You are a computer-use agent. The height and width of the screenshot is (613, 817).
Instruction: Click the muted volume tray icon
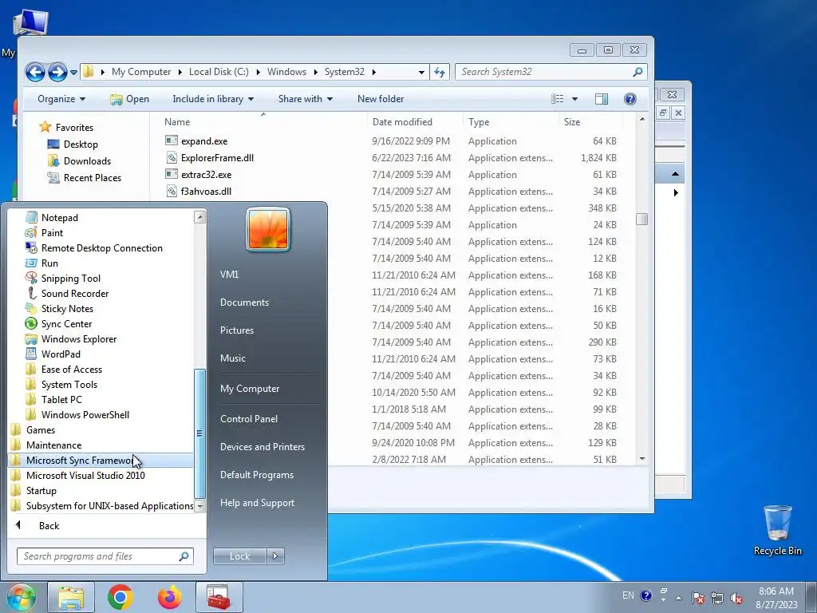click(736, 599)
